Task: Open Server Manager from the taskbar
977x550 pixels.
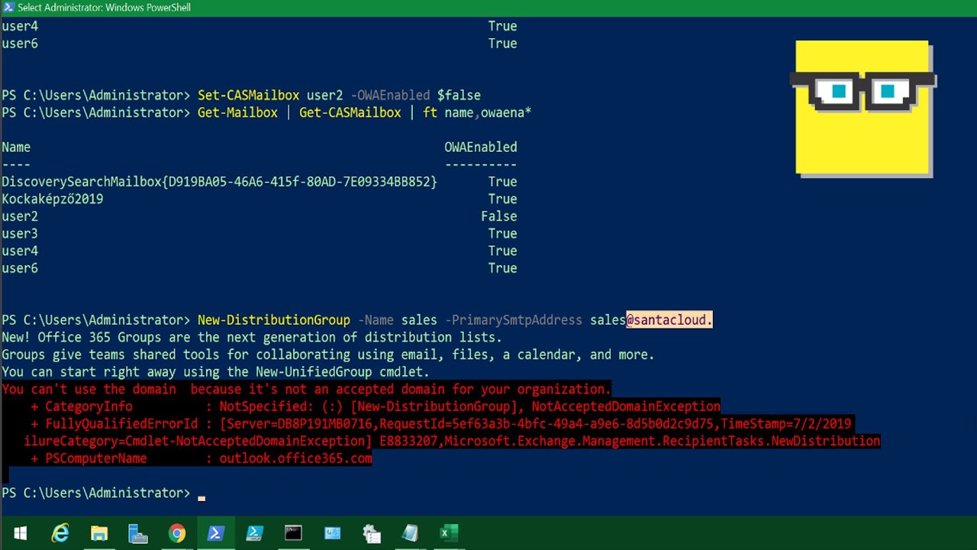Action: pyautogui.click(x=138, y=533)
